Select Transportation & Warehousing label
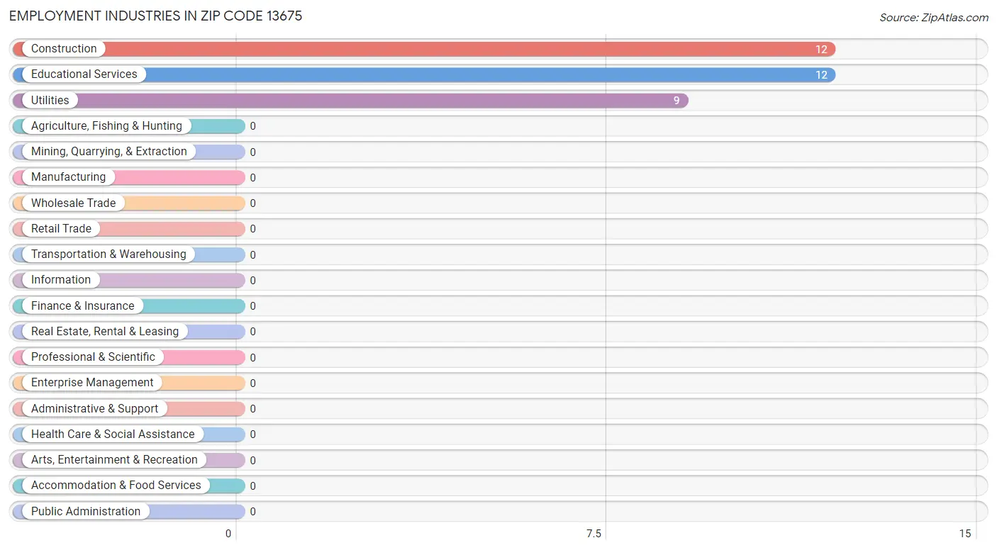997x550 pixels. [108, 254]
